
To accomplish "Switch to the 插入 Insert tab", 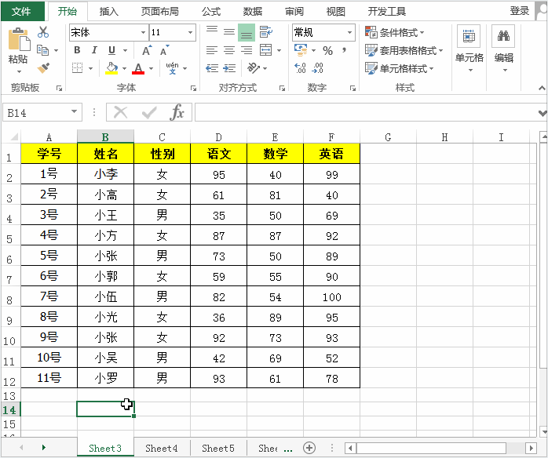I will pos(109,12).
